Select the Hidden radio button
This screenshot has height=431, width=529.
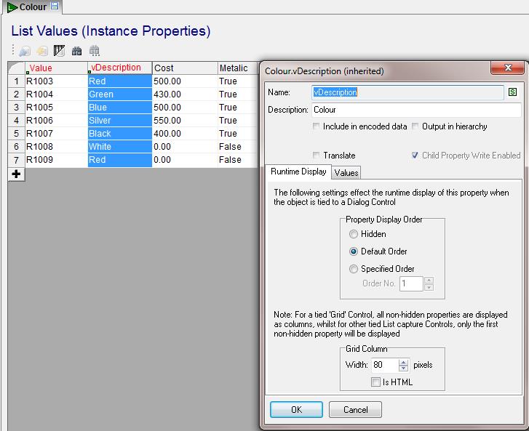[x=354, y=234]
